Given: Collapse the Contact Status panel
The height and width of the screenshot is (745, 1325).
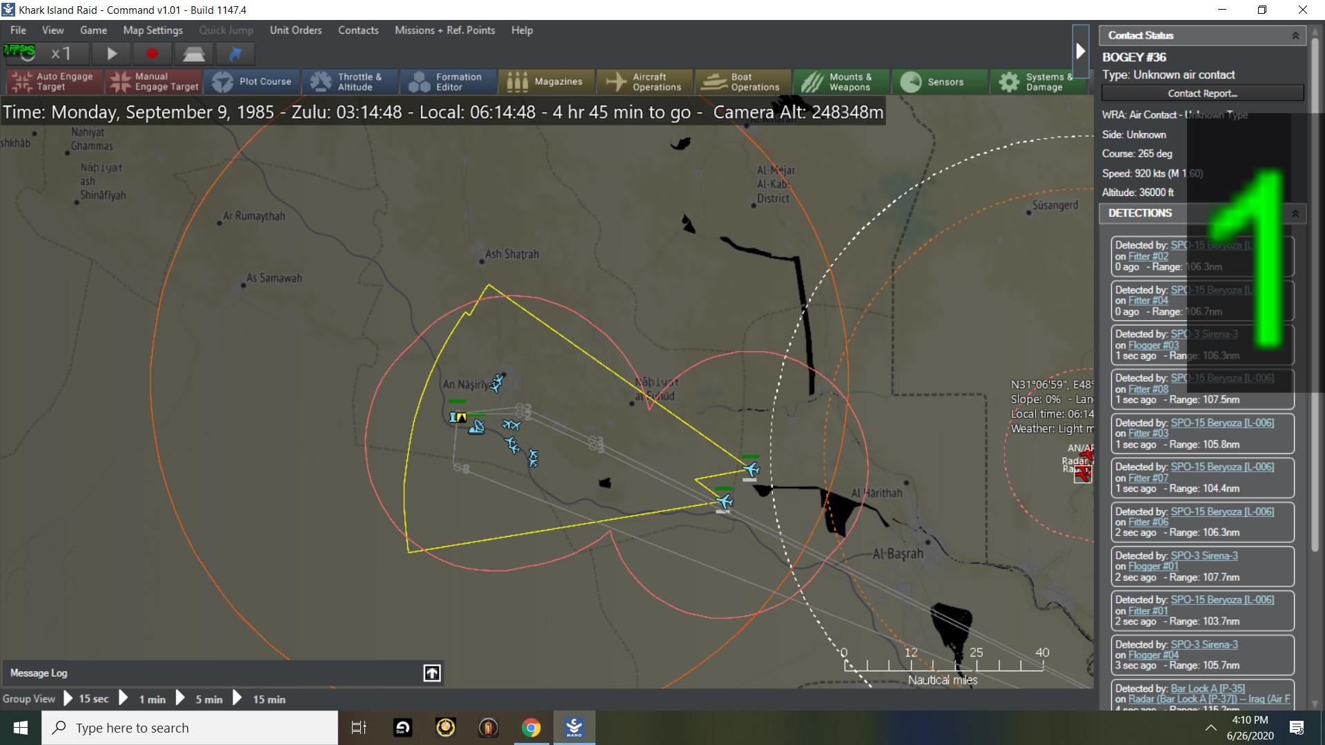Looking at the screenshot, I should 1295,36.
